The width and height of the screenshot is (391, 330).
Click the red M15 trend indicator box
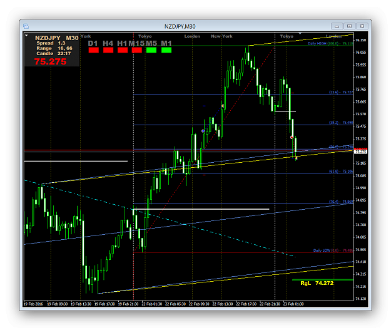click(137, 50)
